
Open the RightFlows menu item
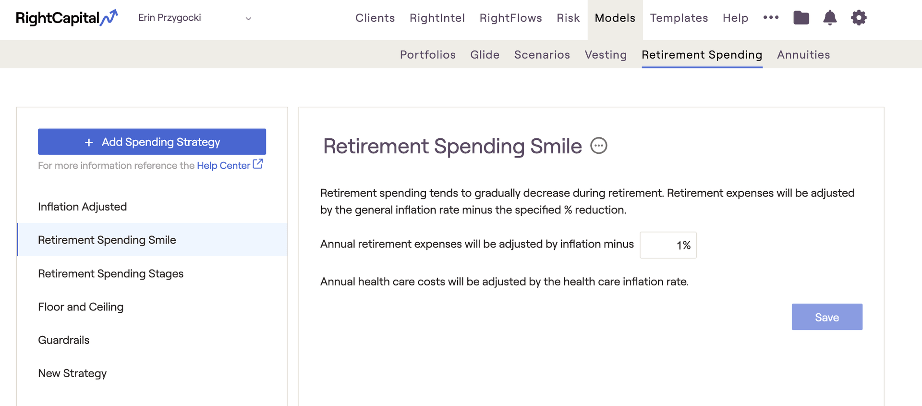pyautogui.click(x=510, y=18)
